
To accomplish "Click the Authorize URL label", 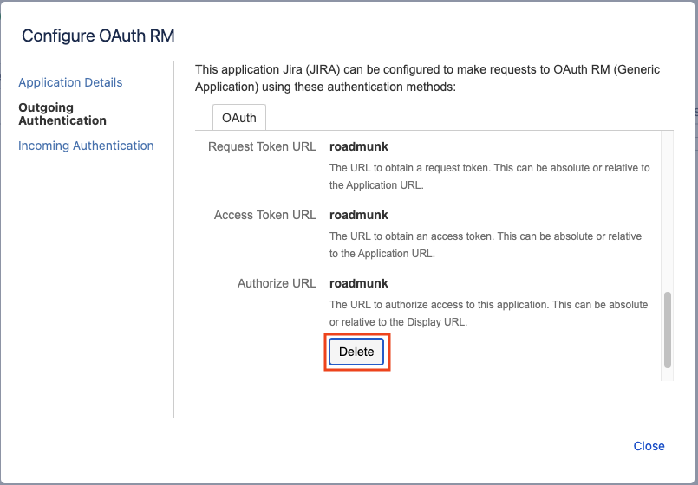I will [x=277, y=283].
